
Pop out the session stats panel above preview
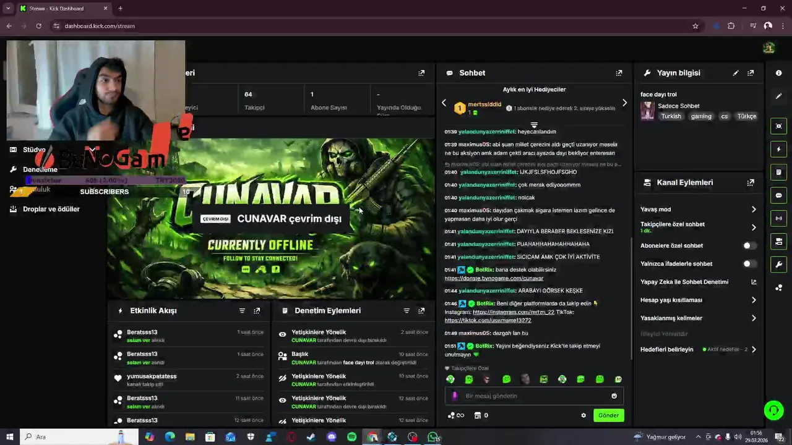coord(421,73)
